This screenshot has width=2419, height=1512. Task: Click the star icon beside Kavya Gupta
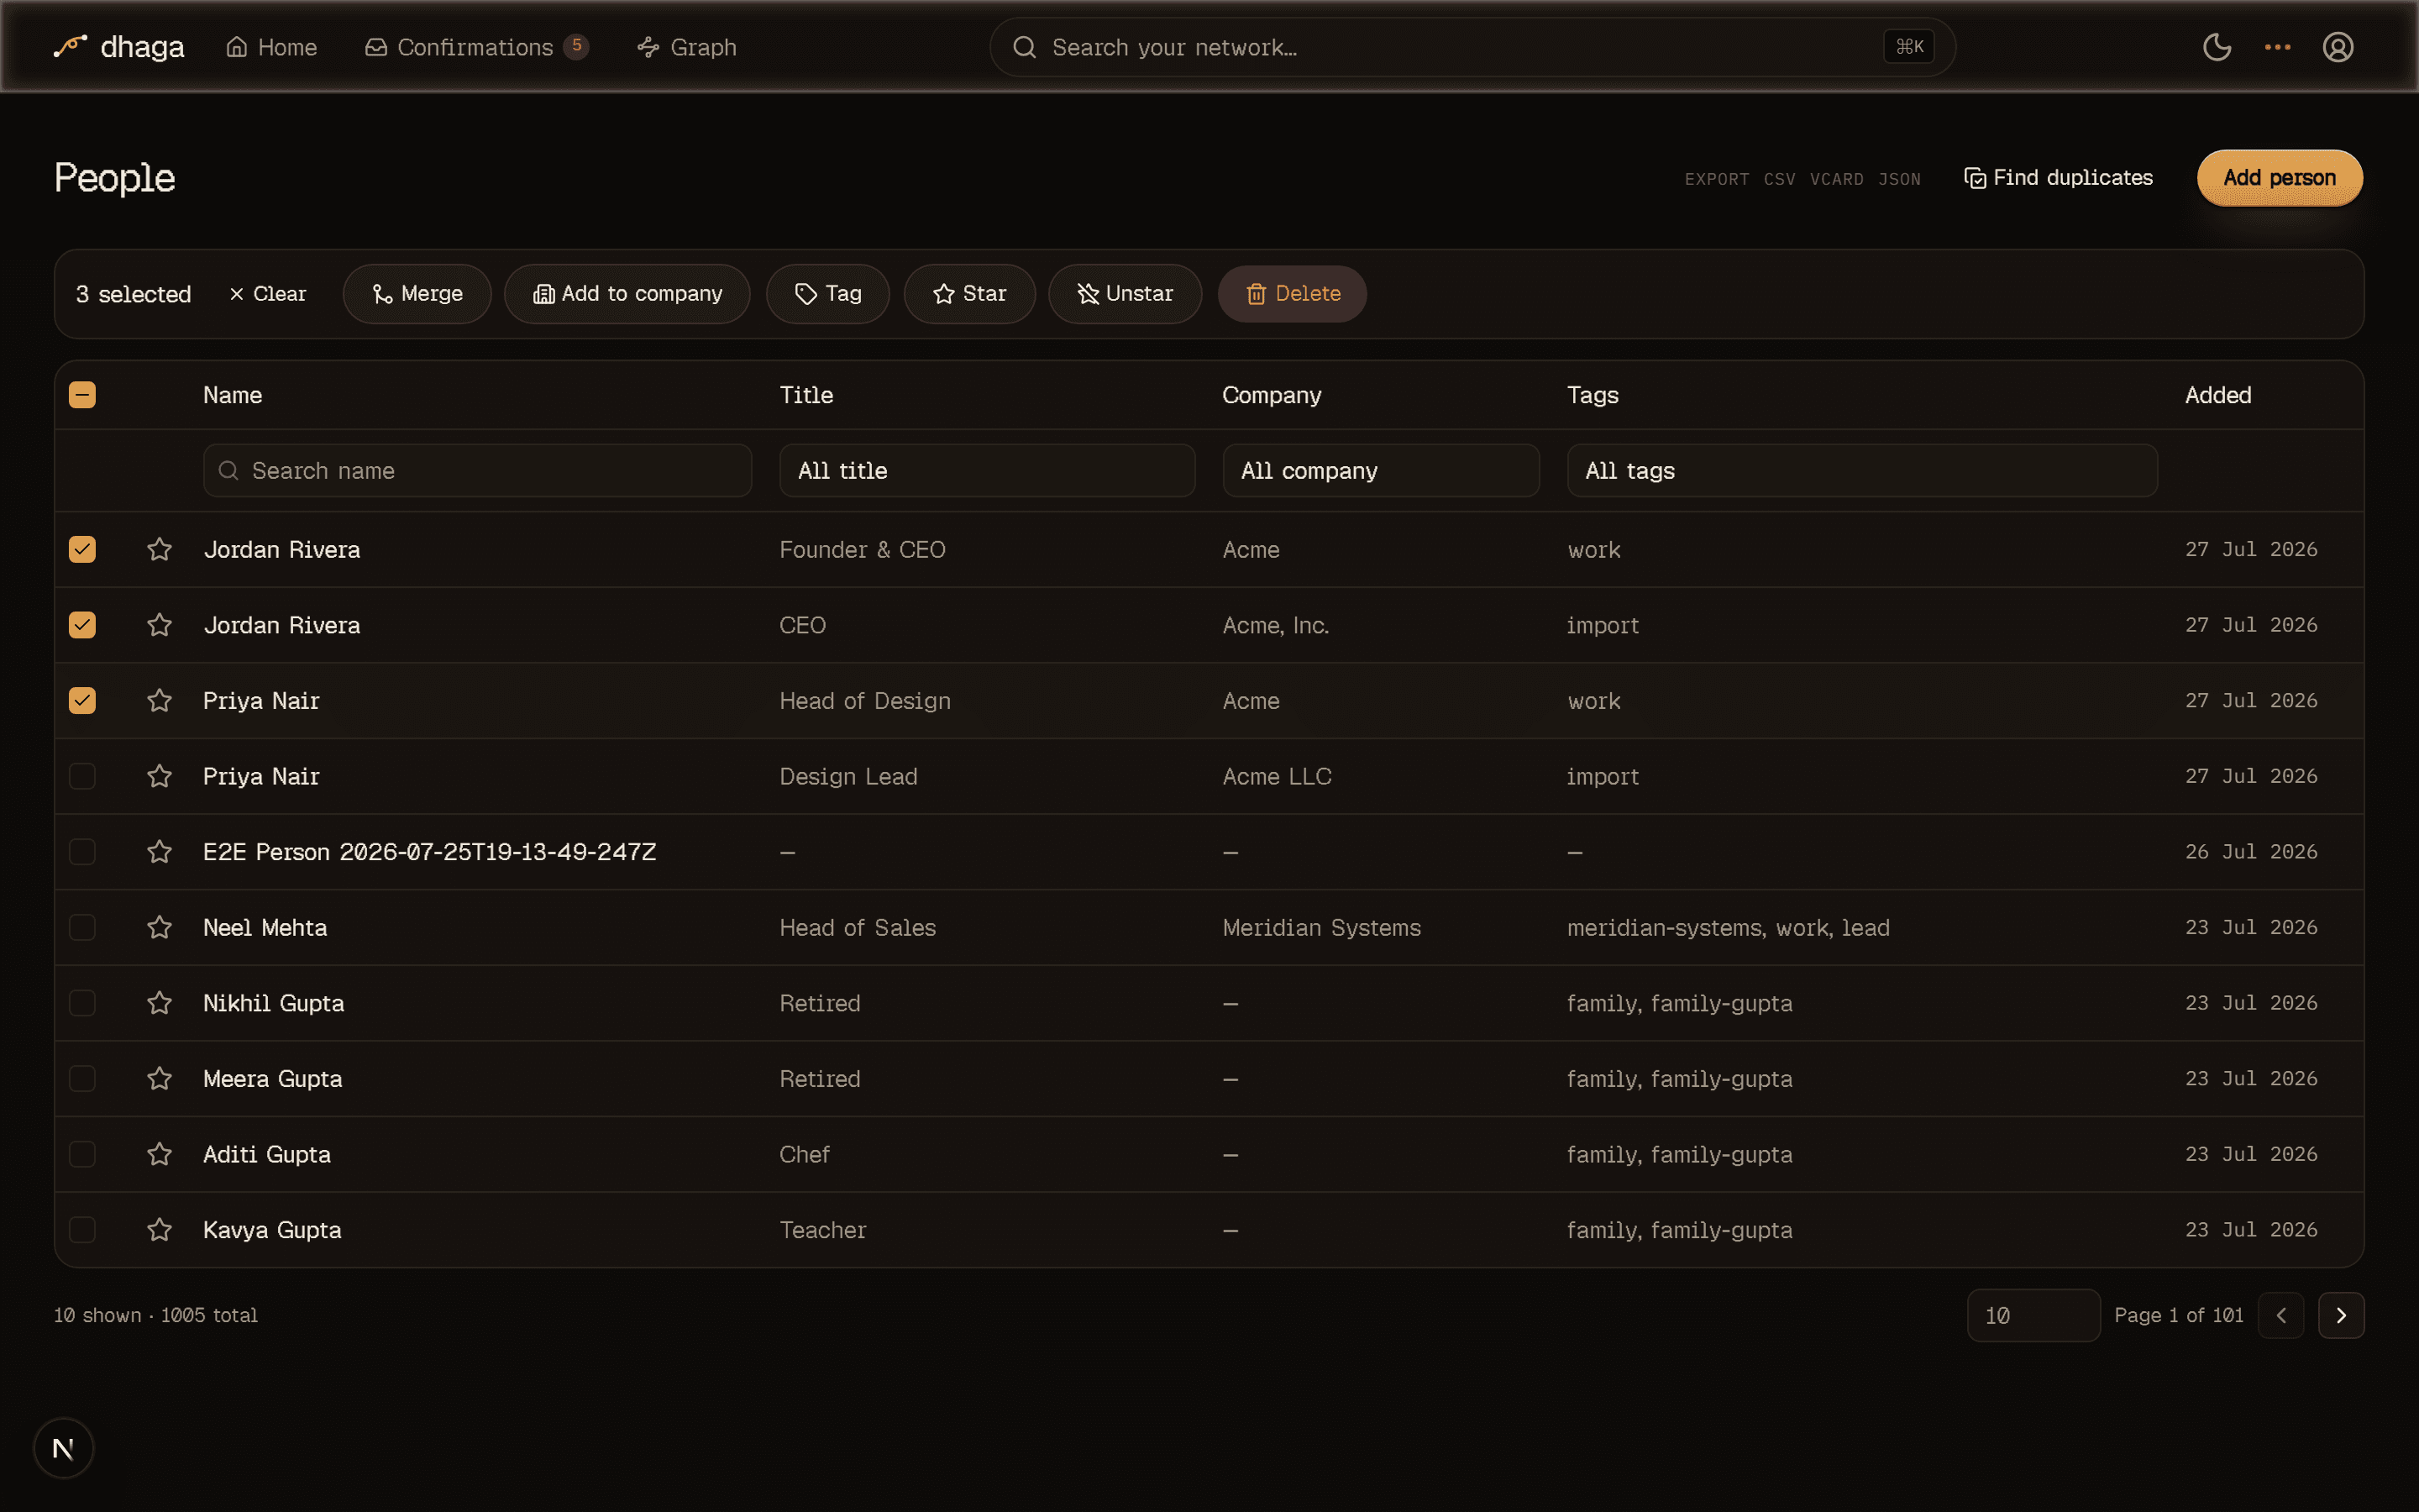159,1229
